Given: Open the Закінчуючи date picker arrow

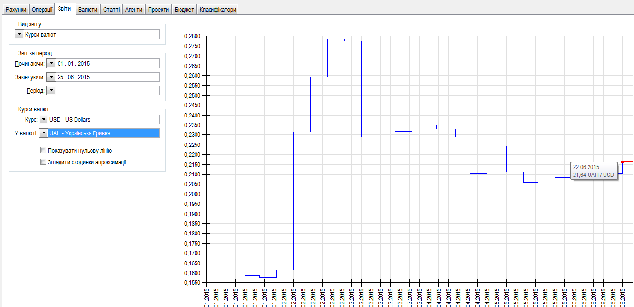Looking at the screenshot, I should pyautogui.click(x=51, y=77).
